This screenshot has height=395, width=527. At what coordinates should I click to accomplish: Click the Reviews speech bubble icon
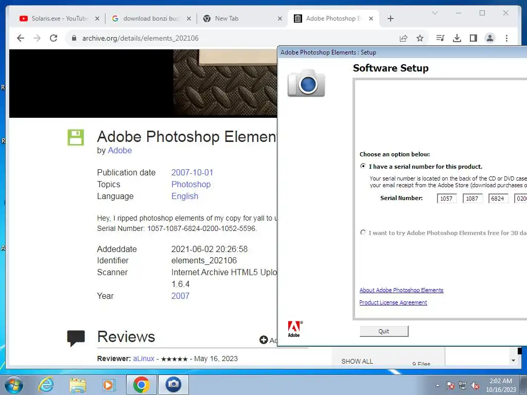pyautogui.click(x=76, y=338)
